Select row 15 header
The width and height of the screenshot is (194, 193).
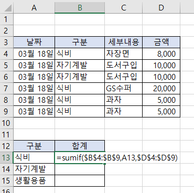(x=6, y=181)
